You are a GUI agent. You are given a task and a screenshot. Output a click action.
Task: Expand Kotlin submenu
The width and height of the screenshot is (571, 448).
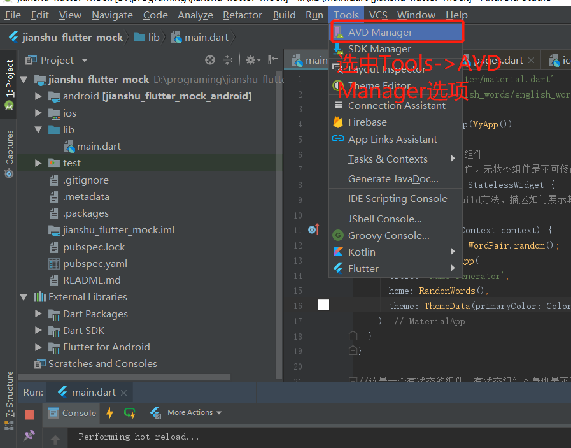pos(396,252)
